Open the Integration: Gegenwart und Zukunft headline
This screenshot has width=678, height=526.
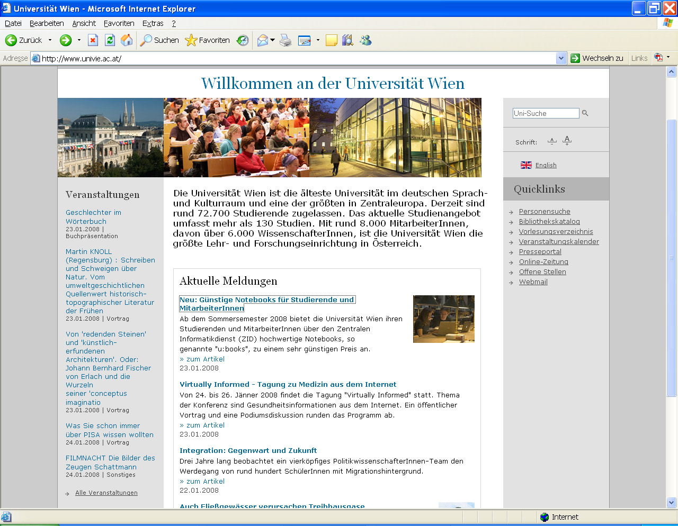pyautogui.click(x=248, y=451)
